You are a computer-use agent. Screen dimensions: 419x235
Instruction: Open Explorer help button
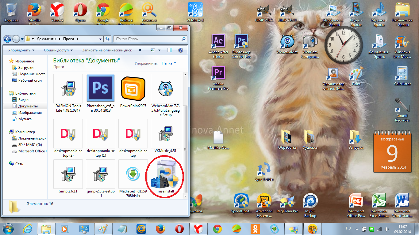[180, 50]
